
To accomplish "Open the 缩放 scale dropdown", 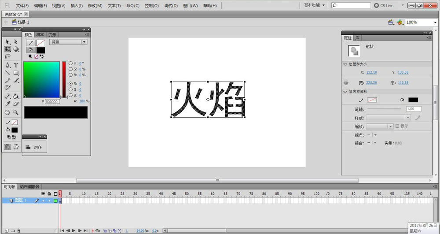I will click(x=380, y=126).
